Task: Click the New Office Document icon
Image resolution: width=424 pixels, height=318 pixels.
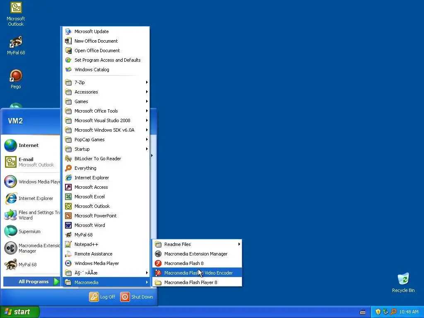Action: [68, 41]
